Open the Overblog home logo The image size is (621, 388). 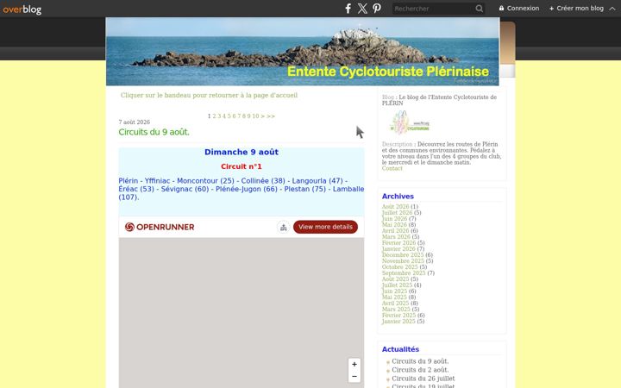[x=22, y=9]
